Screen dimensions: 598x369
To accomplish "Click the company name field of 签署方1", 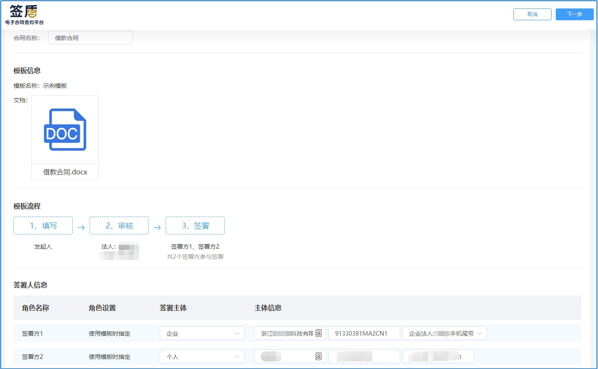I will point(290,333).
